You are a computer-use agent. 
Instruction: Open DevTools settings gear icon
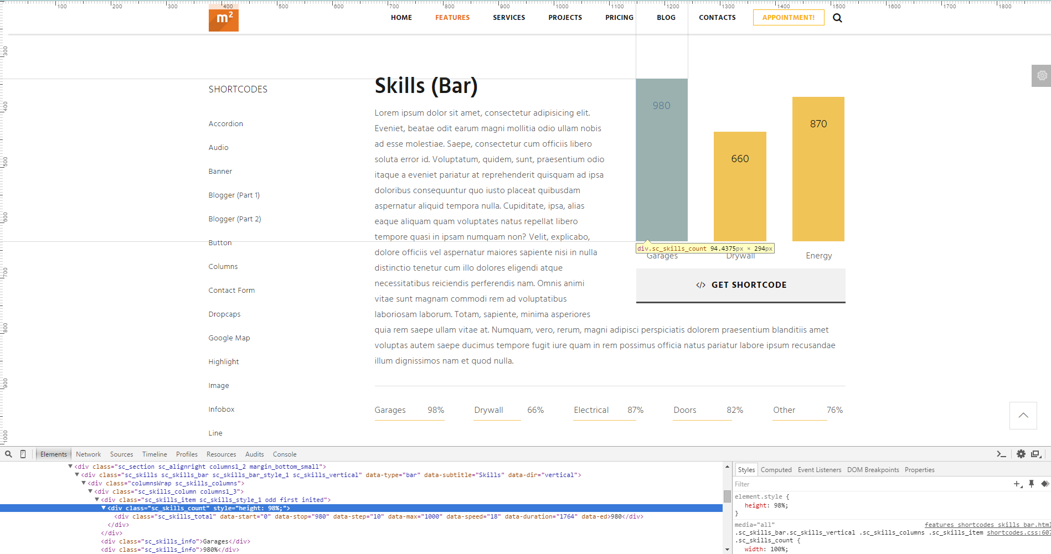click(x=1021, y=454)
